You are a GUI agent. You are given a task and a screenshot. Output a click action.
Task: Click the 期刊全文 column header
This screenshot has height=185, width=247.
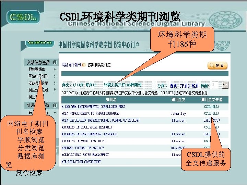(x=178, y=100)
